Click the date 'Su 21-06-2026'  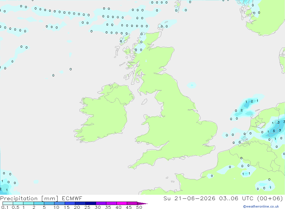190,198
